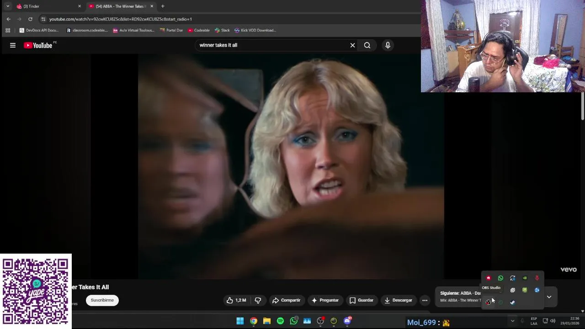585x329 pixels.
Task: Click the YouTube page vertical scrollbar
Action: 583,106
